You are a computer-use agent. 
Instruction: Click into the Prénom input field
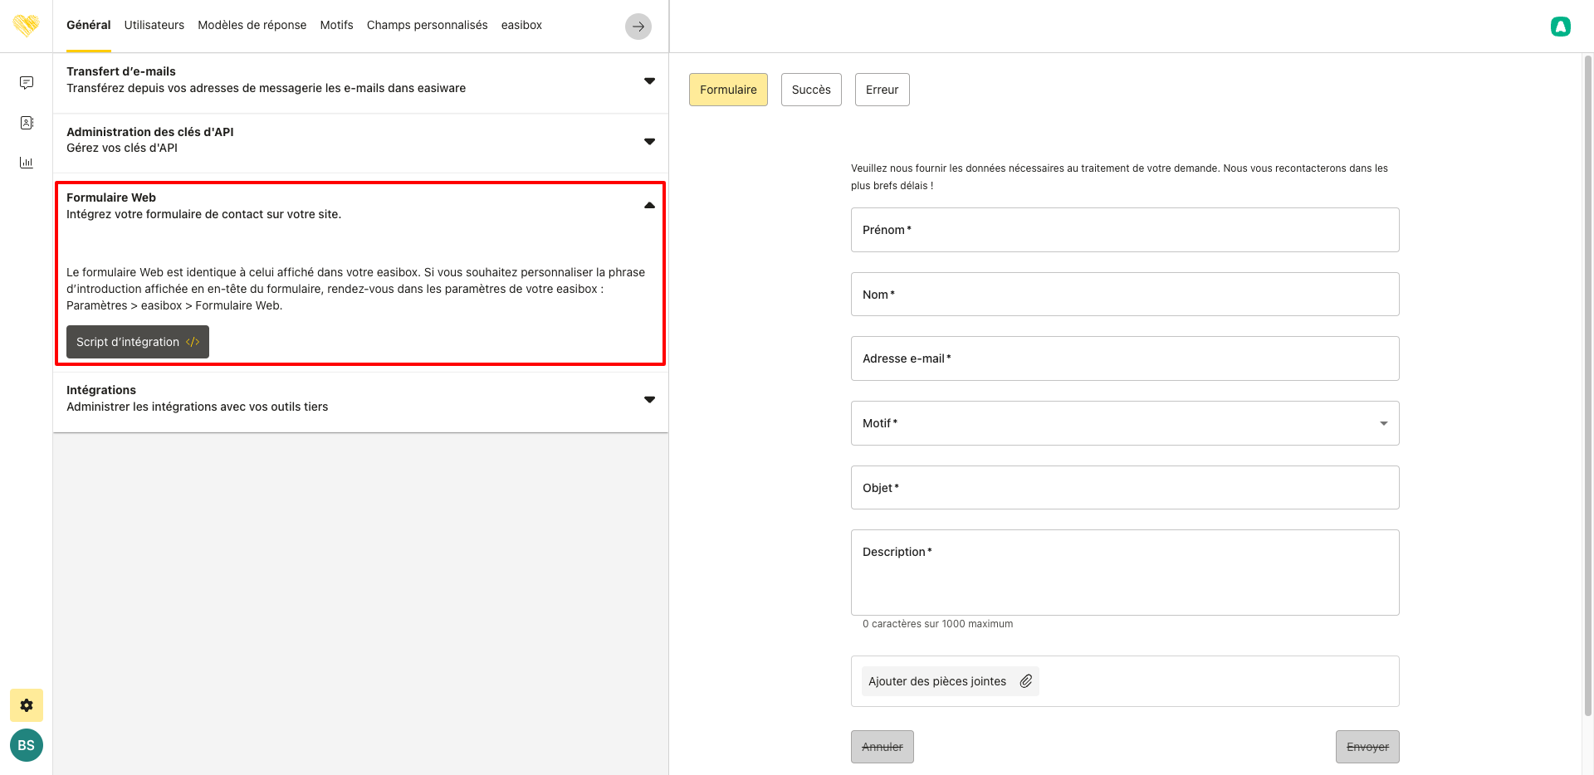tap(1125, 230)
